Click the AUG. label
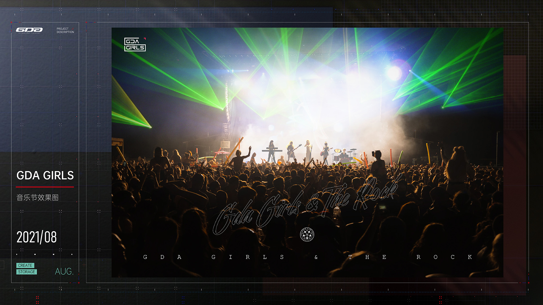The width and height of the screenshot is (543, 305). (64, 271)
